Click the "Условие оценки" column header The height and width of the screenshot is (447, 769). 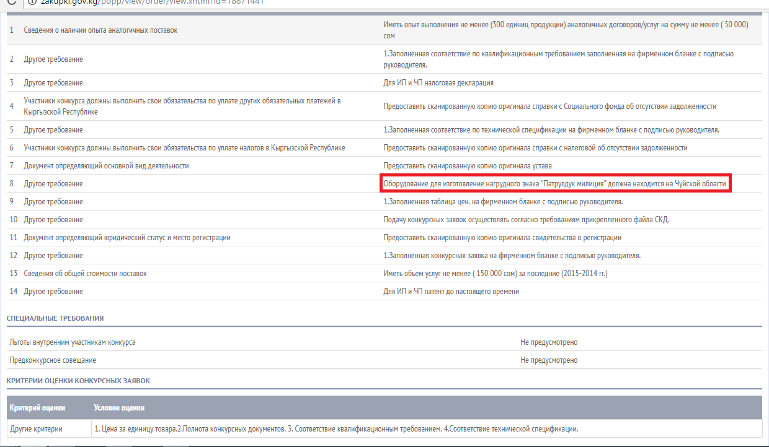tap(119, 408)
